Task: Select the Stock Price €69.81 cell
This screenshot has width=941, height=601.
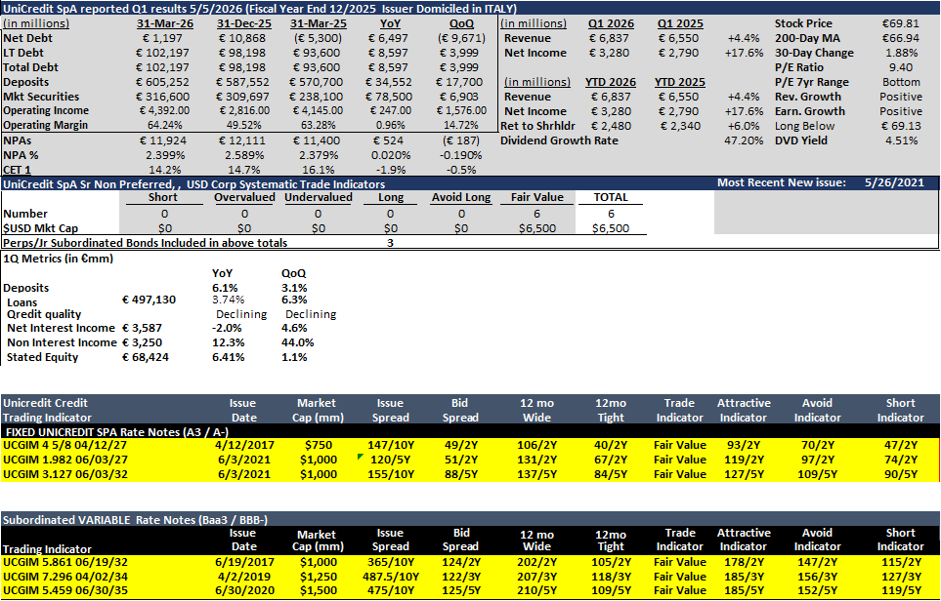Action: [x=901, y=23]
